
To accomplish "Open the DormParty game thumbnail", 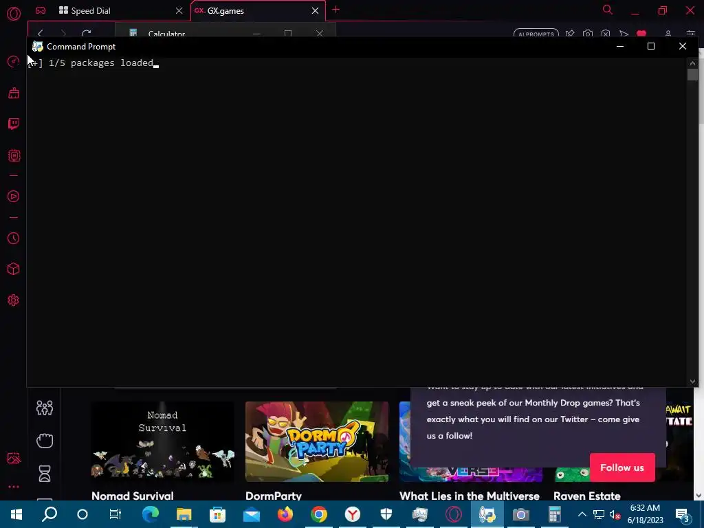I will click(316, 441).
